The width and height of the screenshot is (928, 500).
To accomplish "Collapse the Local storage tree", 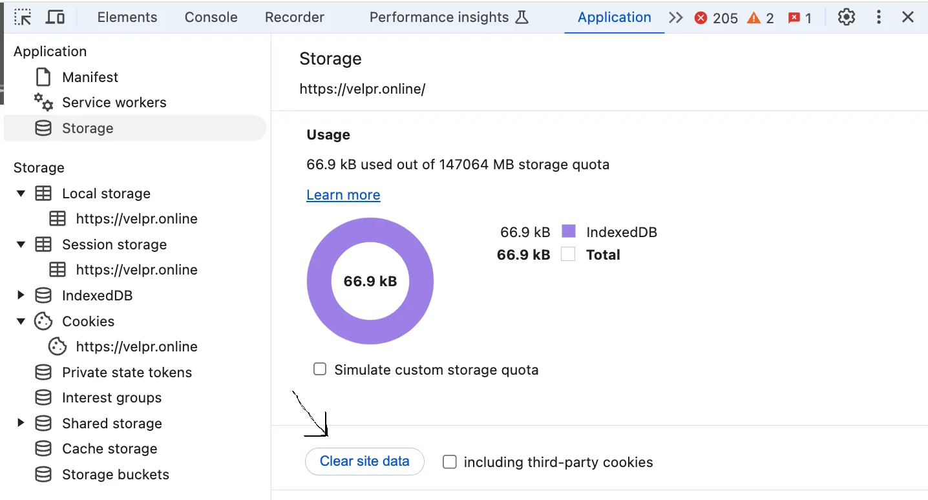I will 21,193.
